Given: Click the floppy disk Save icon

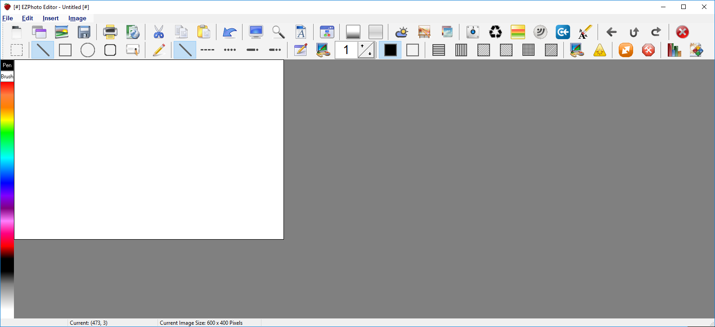Looking at the screenshot, I should tap(84, 32).
